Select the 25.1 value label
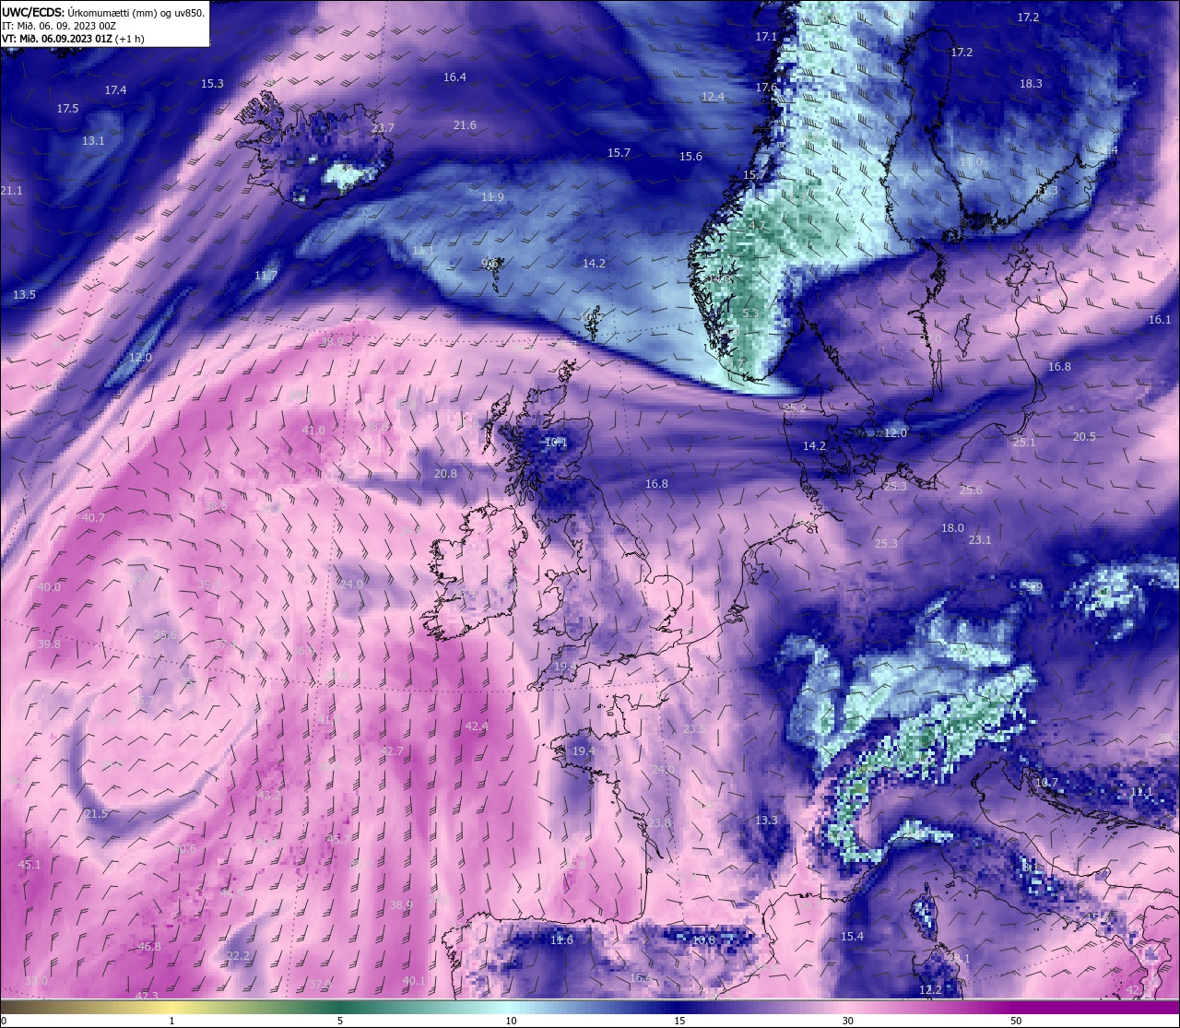This screenshot has width=1180, height=1028. [x=1024, y=443]
